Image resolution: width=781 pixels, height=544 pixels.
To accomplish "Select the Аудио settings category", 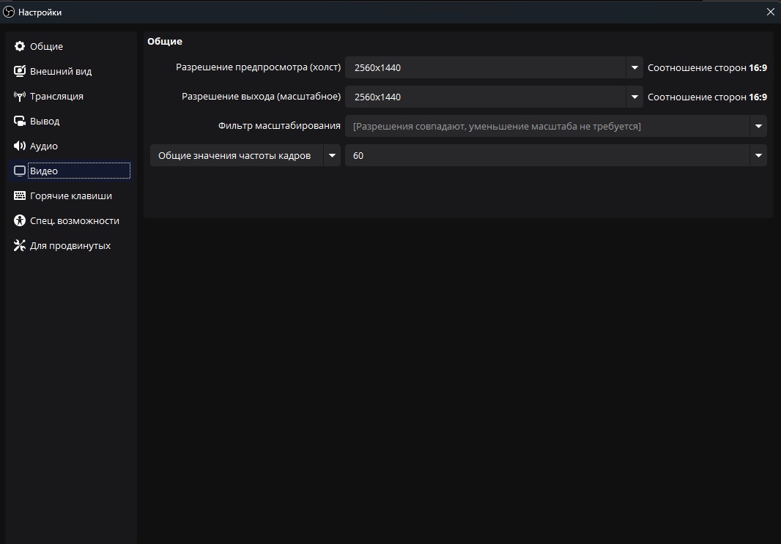I will point(71,146).
